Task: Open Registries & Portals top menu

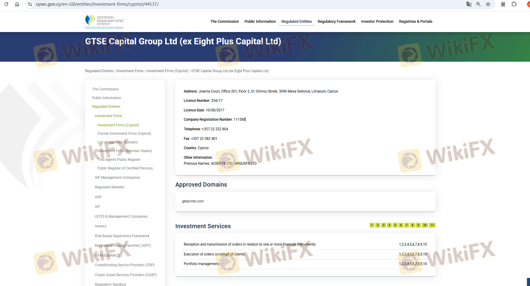Action: [416, 22]
